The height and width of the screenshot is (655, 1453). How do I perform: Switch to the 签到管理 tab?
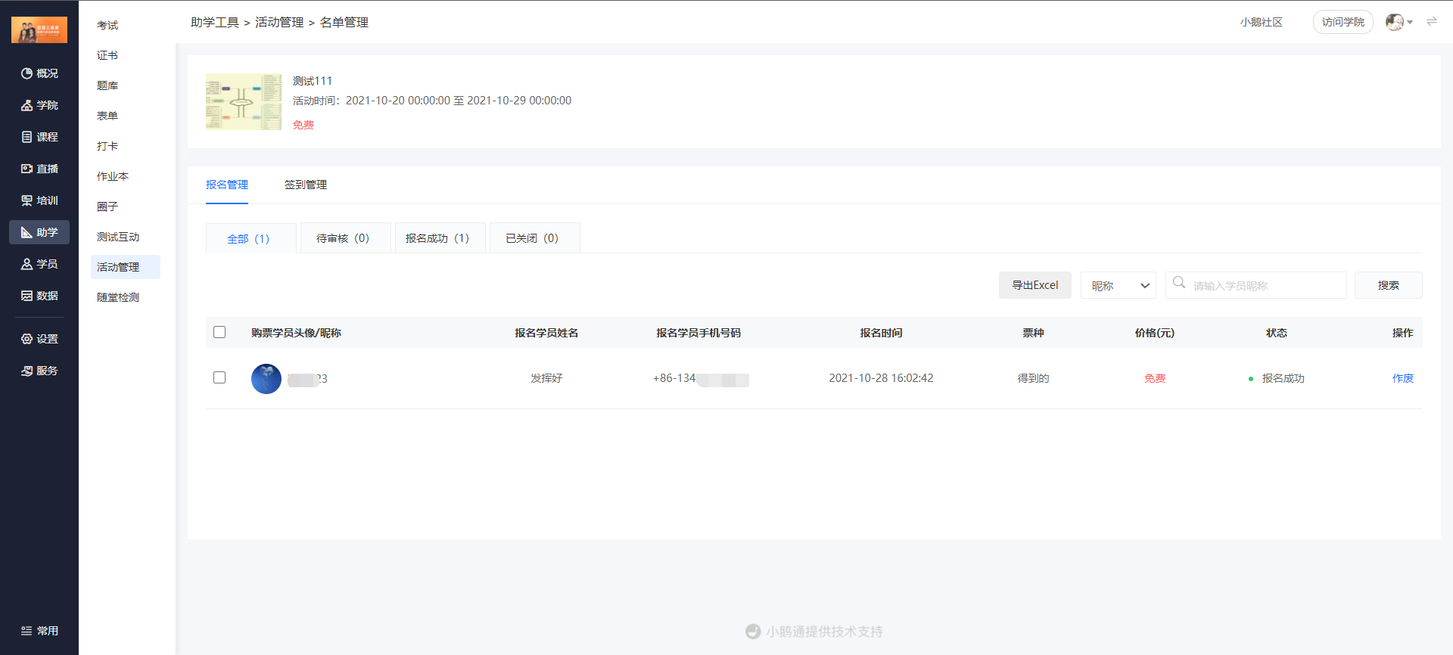pos(305,185)
